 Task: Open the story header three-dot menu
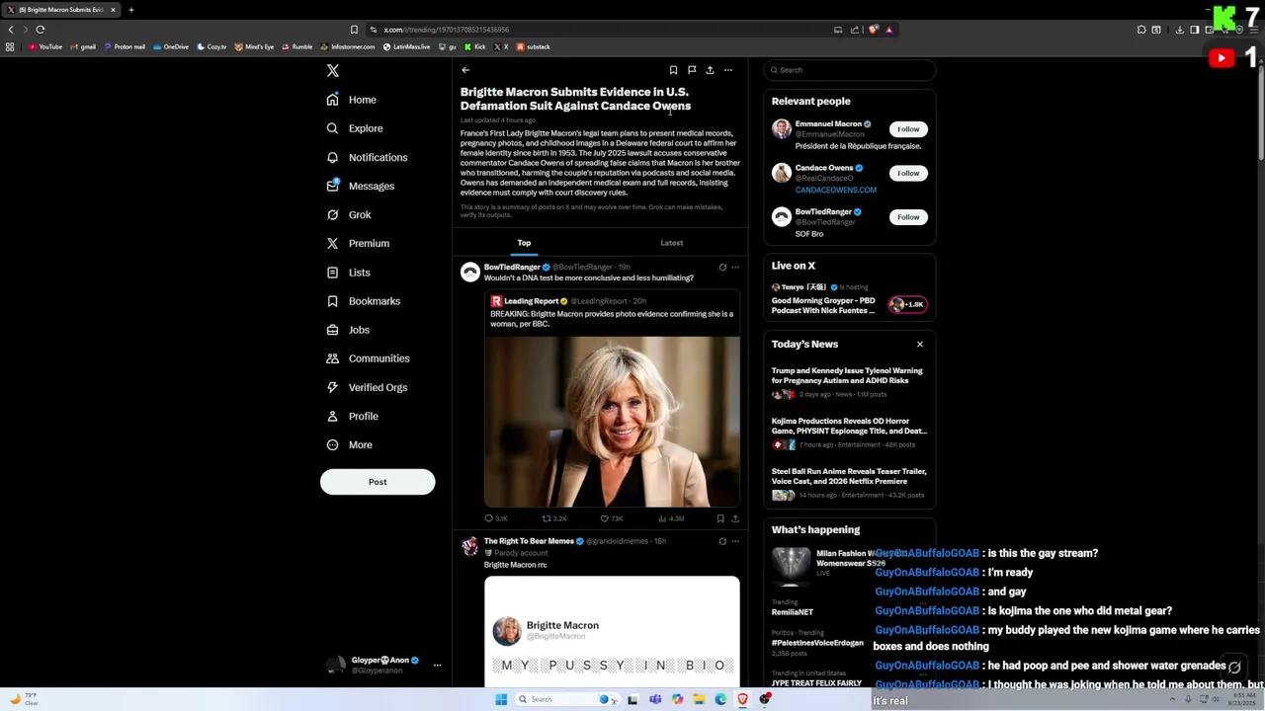pyautogui.click(x=728, y=70)
